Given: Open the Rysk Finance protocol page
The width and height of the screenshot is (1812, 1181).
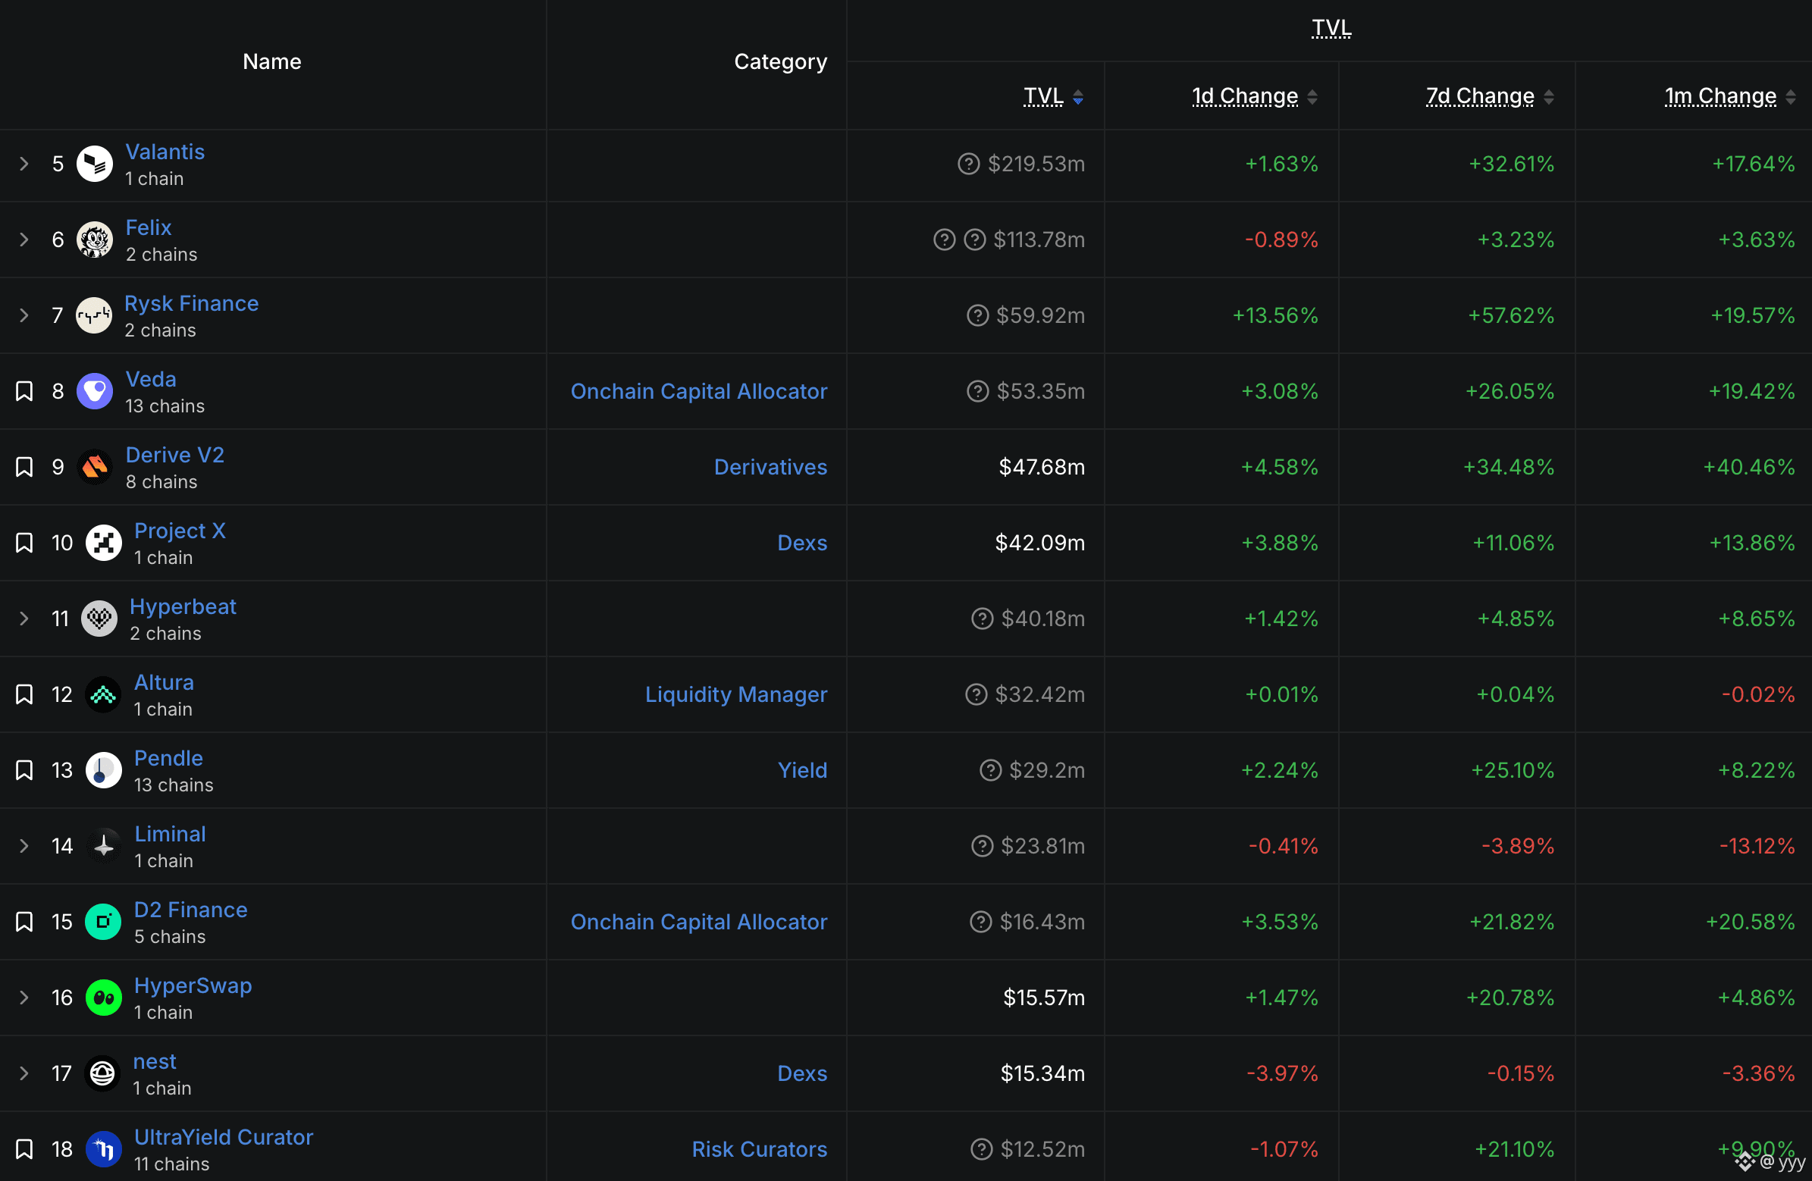Looking at the screenshot, I should point(192,303).
